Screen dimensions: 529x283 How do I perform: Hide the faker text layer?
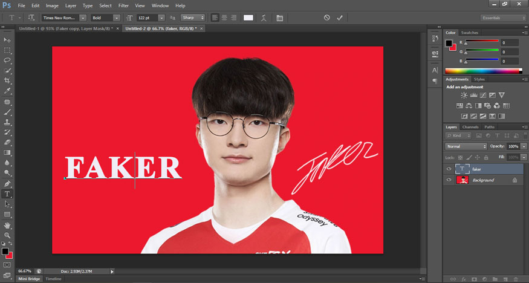coord(449,169)
